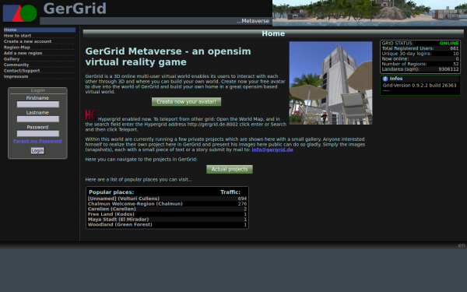
Task: Select Chalmun Welcome-Region (Chalmun) row
Action: (167, 204)
